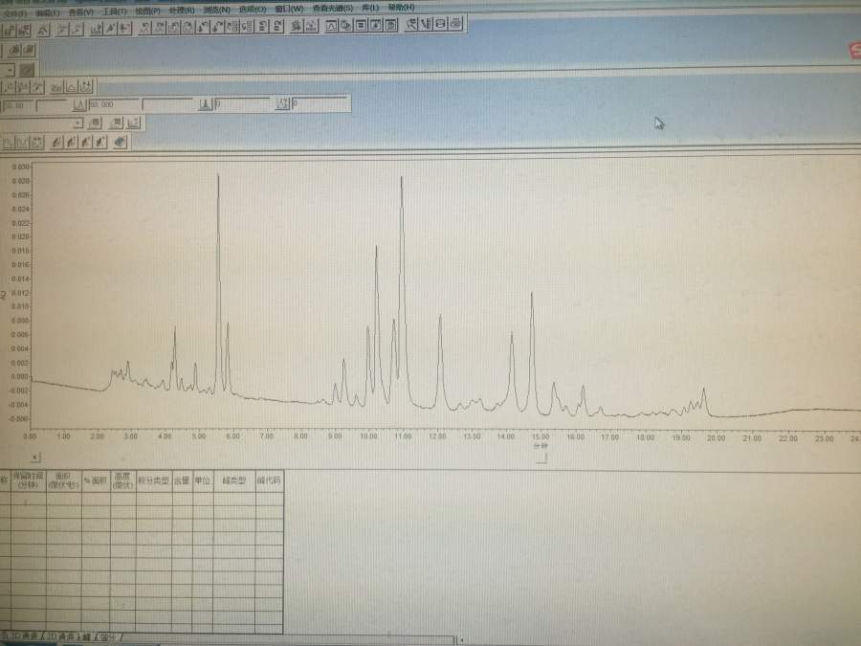Viewport: 861px width, 646px height.
Task: Open the 工具(T) menu
Action: [114, 11]
